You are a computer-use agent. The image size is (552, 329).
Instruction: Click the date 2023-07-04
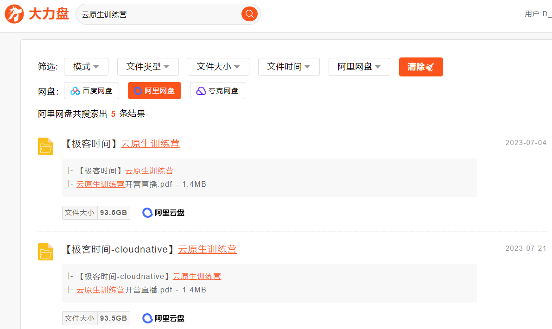(x=526, y=143)
